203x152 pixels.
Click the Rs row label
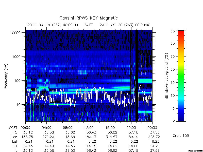15,132
